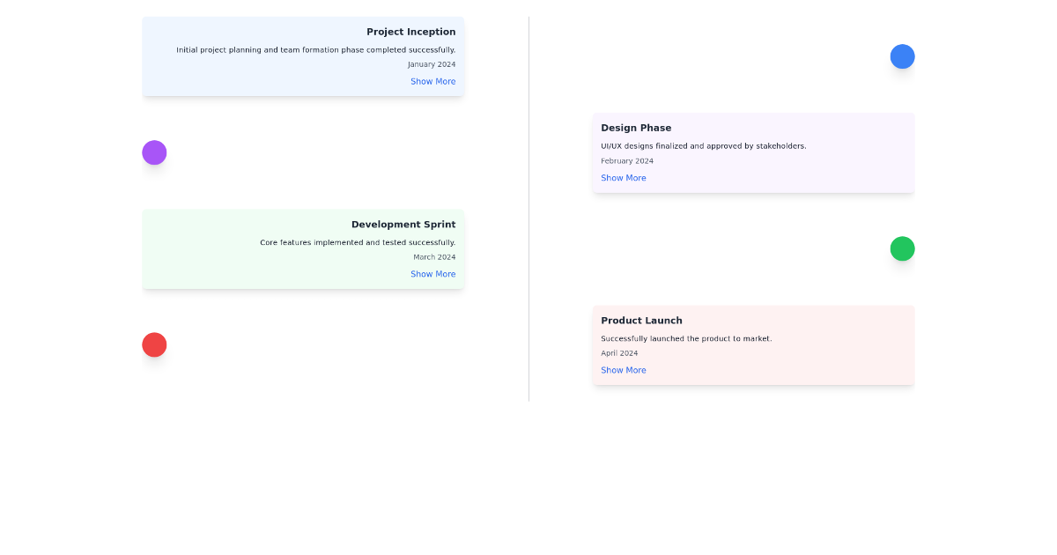Image resolution: width=1057 pixels, height=555 pixels.
Task: Click the April 2024 date label
Action: coord(618,352)
